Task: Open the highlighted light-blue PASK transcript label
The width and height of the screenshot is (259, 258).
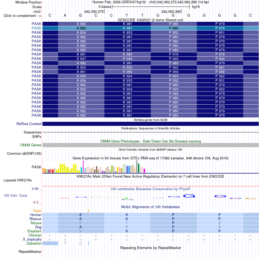Action: (x=36, y=28)
